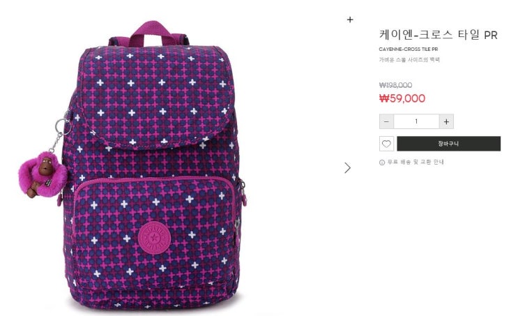Click the plus zoom icon above the product image

coord(350,20)
